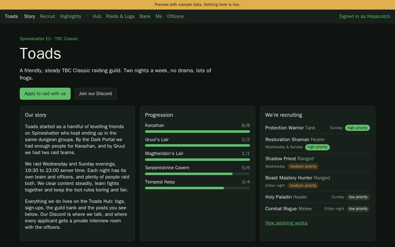The image size is (395, 247).
Task: Open the Toads brand link in navbar
Action: click(x=11, y=16)
